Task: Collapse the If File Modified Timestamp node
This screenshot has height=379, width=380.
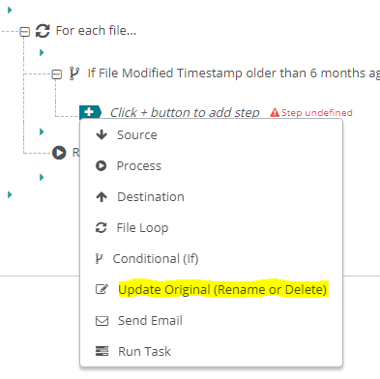Action: (57, 74)
